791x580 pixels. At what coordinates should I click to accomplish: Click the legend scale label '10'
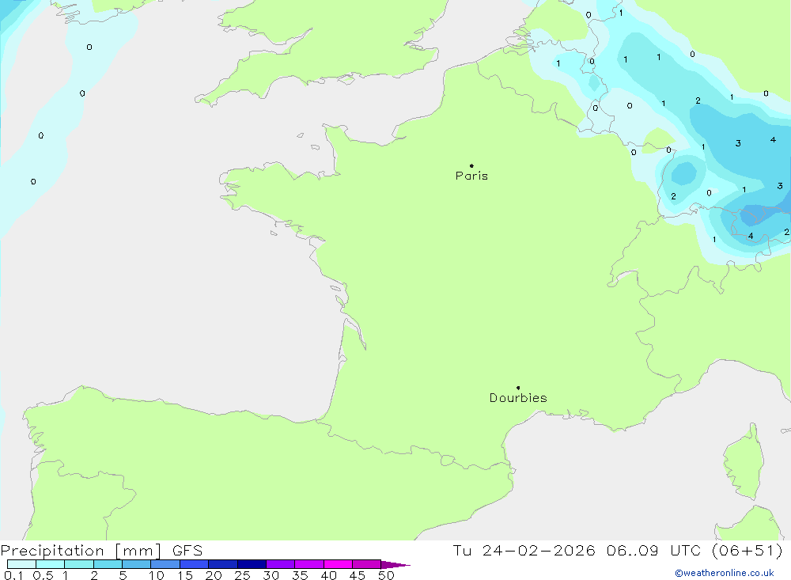click(157, 575)
